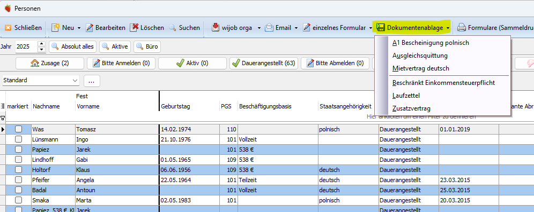Tick the markiert checkbox for Smaka Marta
This screenshot has width=534, height=212.
click(18, 200)
